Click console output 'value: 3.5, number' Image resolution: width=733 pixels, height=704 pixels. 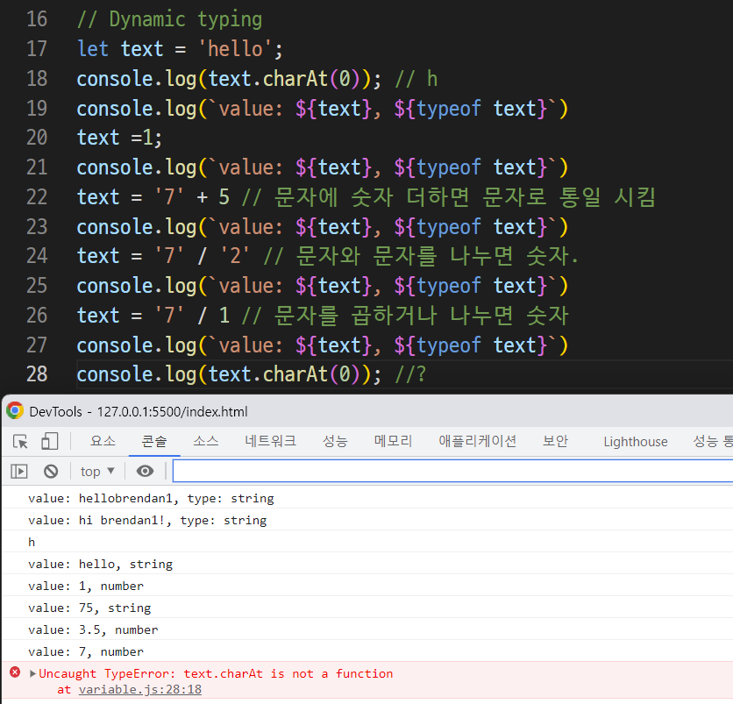click(x=93, y=630)
